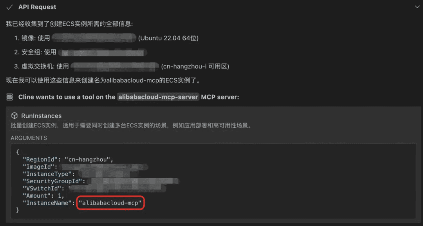Click the "Amount": 1 argument line
Viewport: 423px width, 226px height.
click(44, 196)
